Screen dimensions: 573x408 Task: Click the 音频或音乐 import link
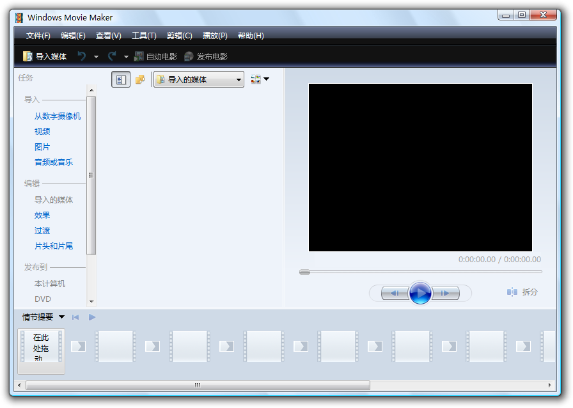[x=53, y=162]
